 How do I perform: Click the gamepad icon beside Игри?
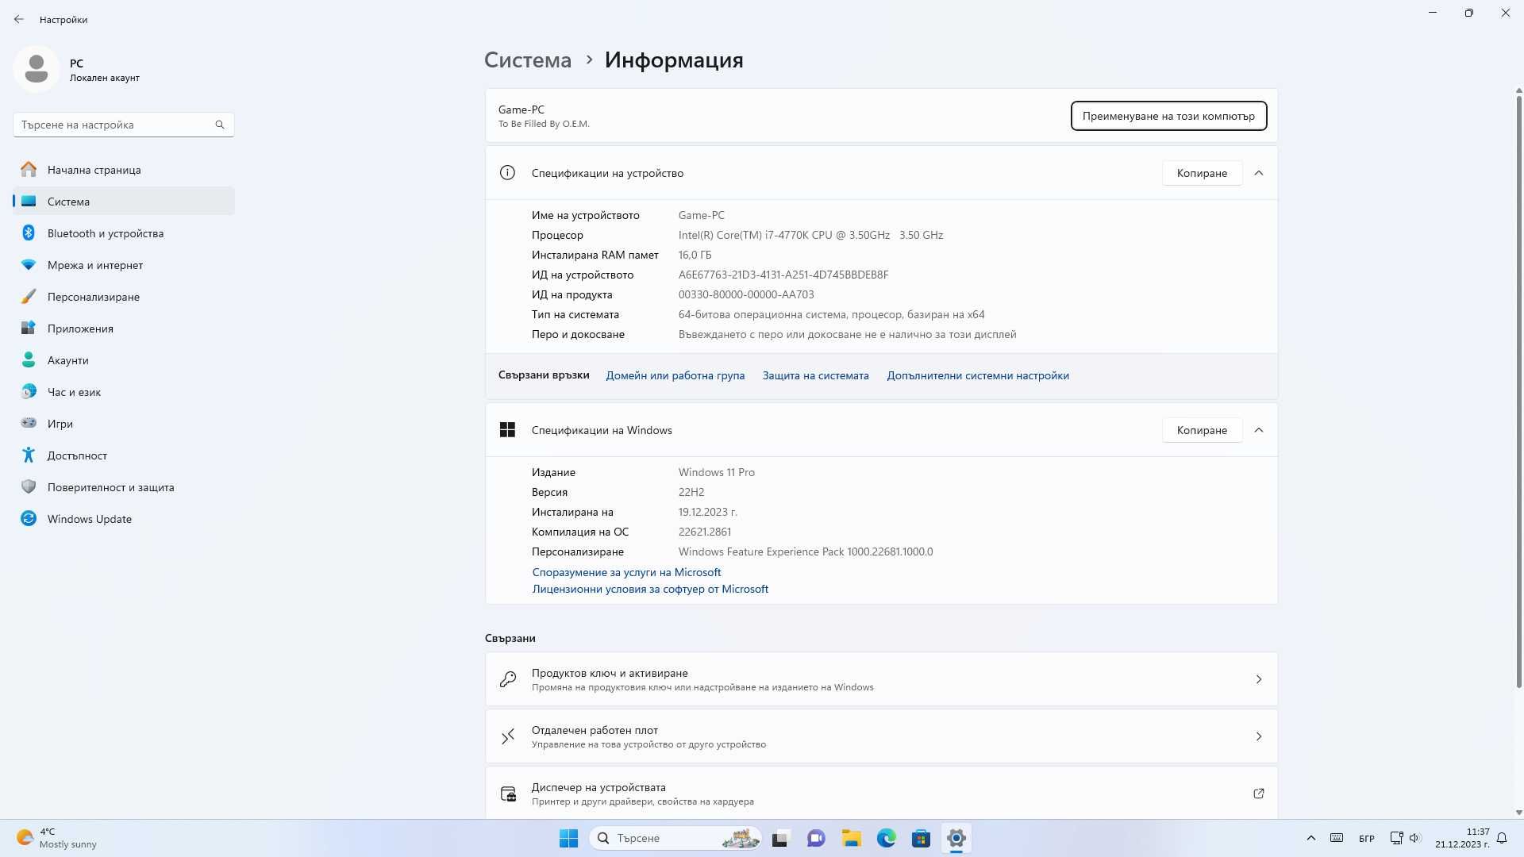(x=29, y=423)
